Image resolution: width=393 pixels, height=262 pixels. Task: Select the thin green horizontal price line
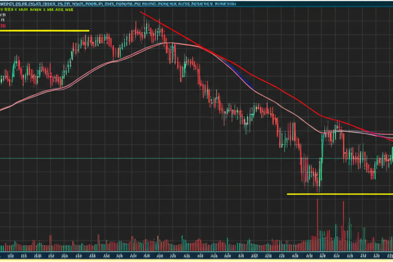[x=151, y=159]
